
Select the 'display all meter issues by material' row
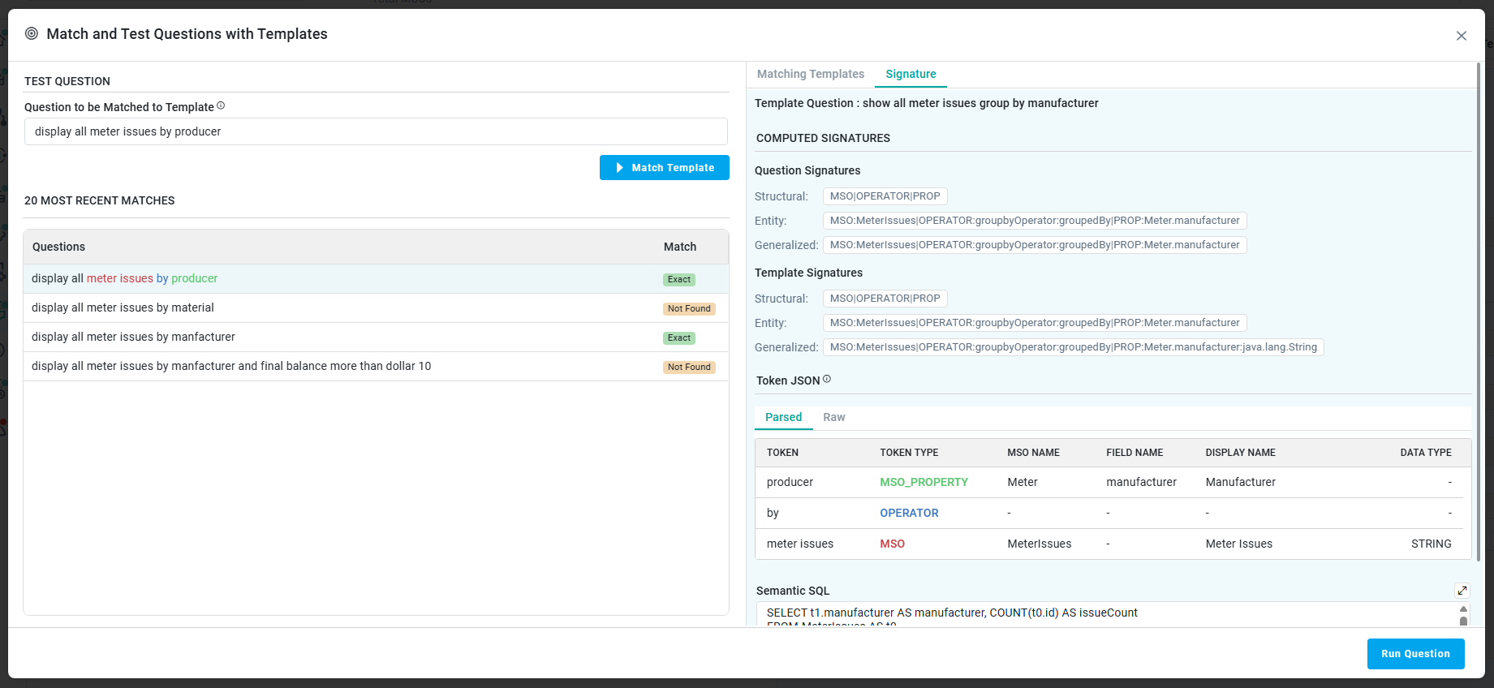376,308
